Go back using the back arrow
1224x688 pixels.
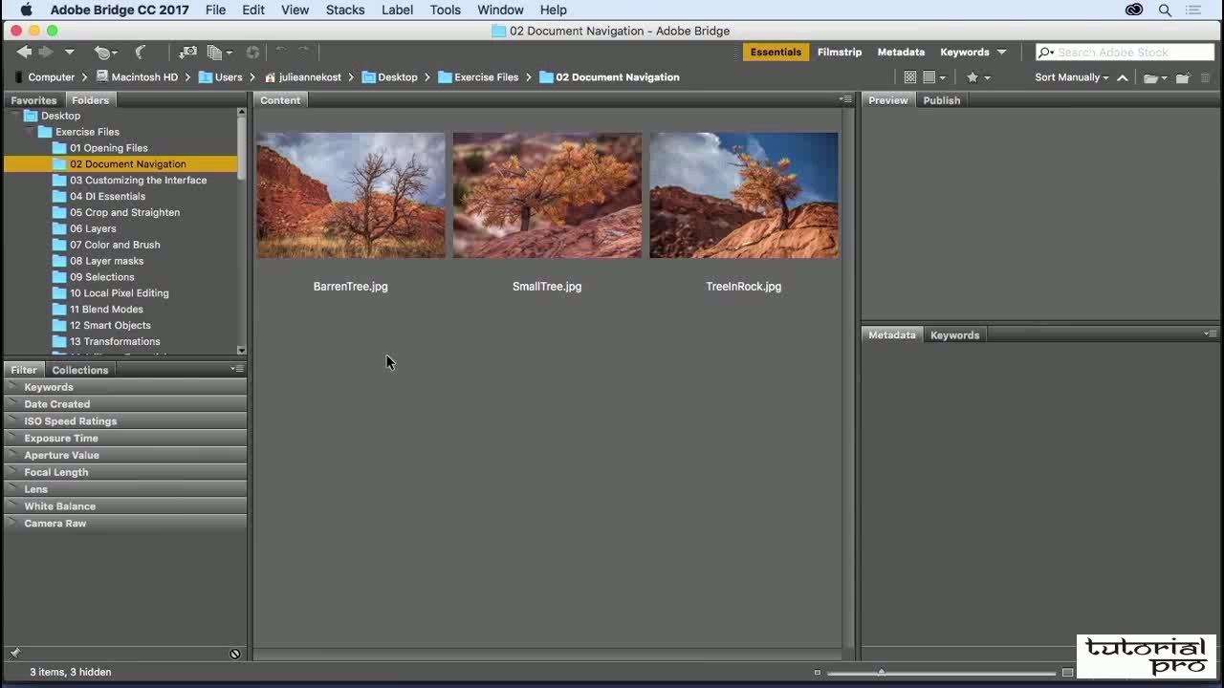point(24,53)
